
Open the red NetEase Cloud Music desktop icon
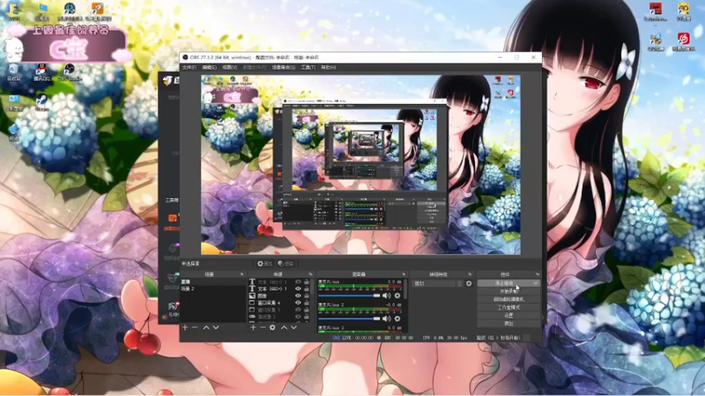pyautogui.click(x=684, y=41)
